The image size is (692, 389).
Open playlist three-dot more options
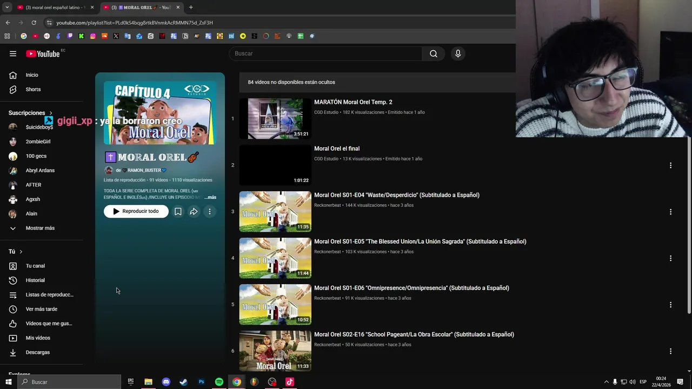[210, 211]
